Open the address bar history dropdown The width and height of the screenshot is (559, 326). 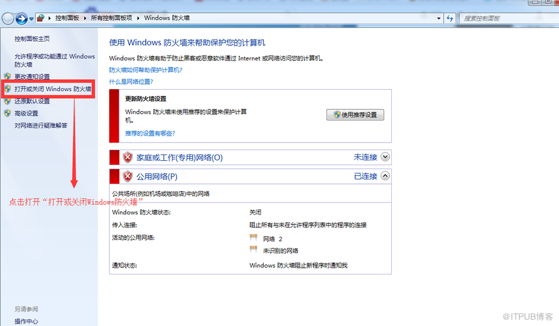point(438,18)
